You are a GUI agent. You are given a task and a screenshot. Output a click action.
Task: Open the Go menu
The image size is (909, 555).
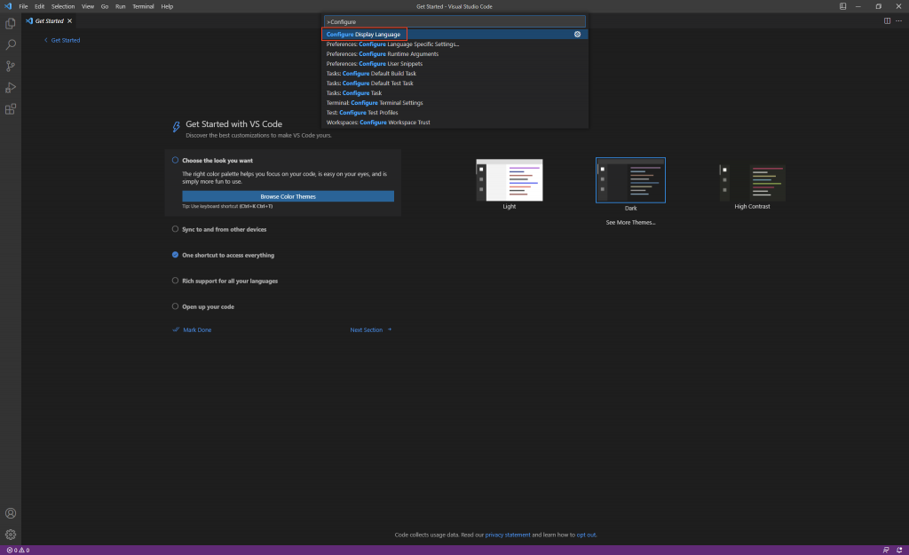coord(105,6)
